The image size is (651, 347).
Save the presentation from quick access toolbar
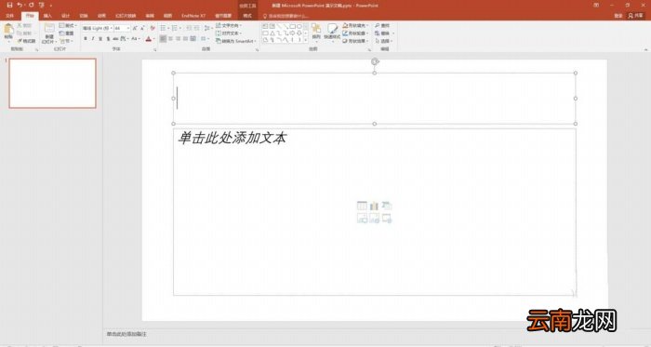(x=9, y=5)
